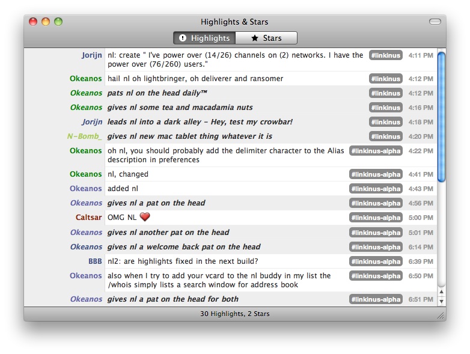Click #linkinus-alpha tag on 4:22 PM message
Screen dimensions: 470x354
click(376, 151)
